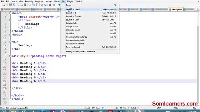The height and width of the screenshot is (112, 200).
Task: Switch to the simple.html tab
Action: (50, 9)
